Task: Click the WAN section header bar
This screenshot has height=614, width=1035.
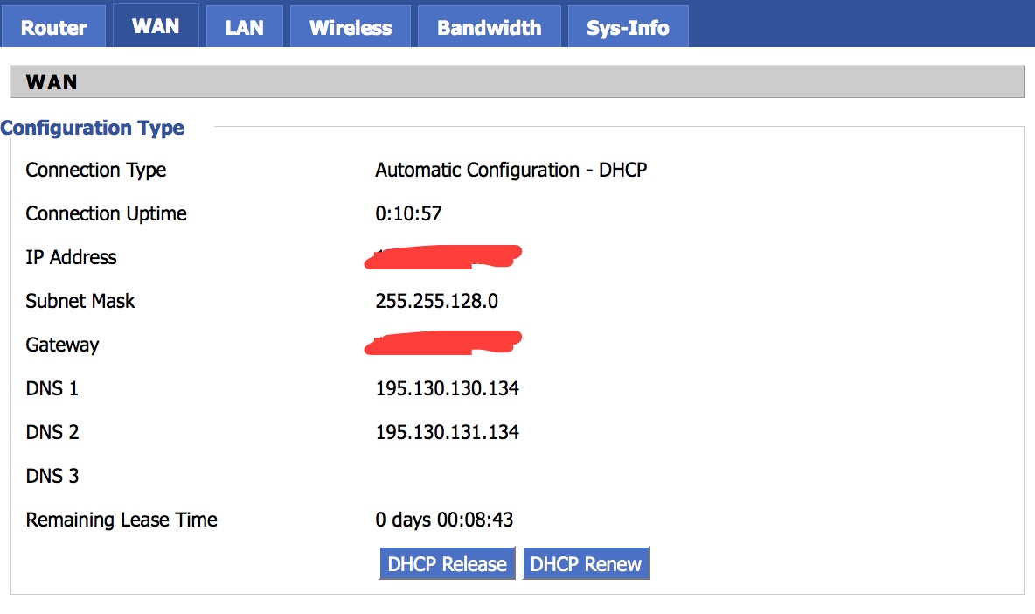Action: pyautogui.click(x=517, y=82)
